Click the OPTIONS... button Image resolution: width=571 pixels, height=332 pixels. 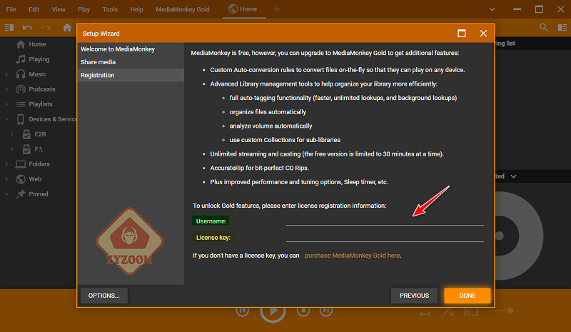click(x=104, y=296)
